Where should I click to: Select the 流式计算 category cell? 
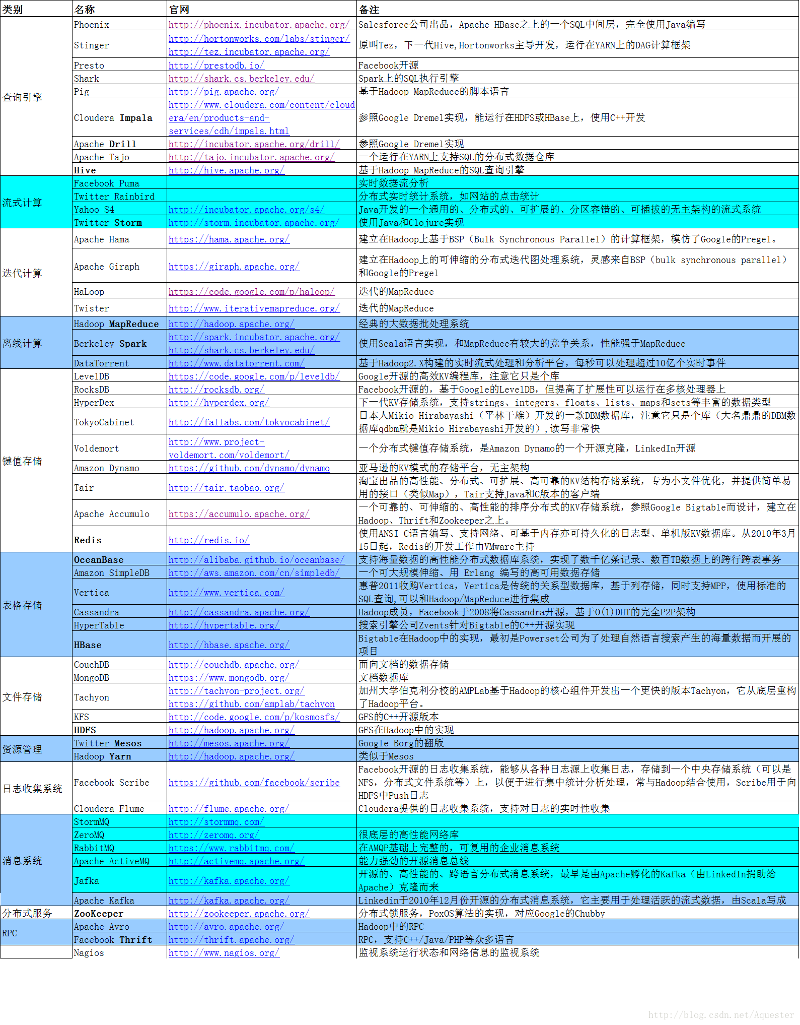(x=36, y=203)
